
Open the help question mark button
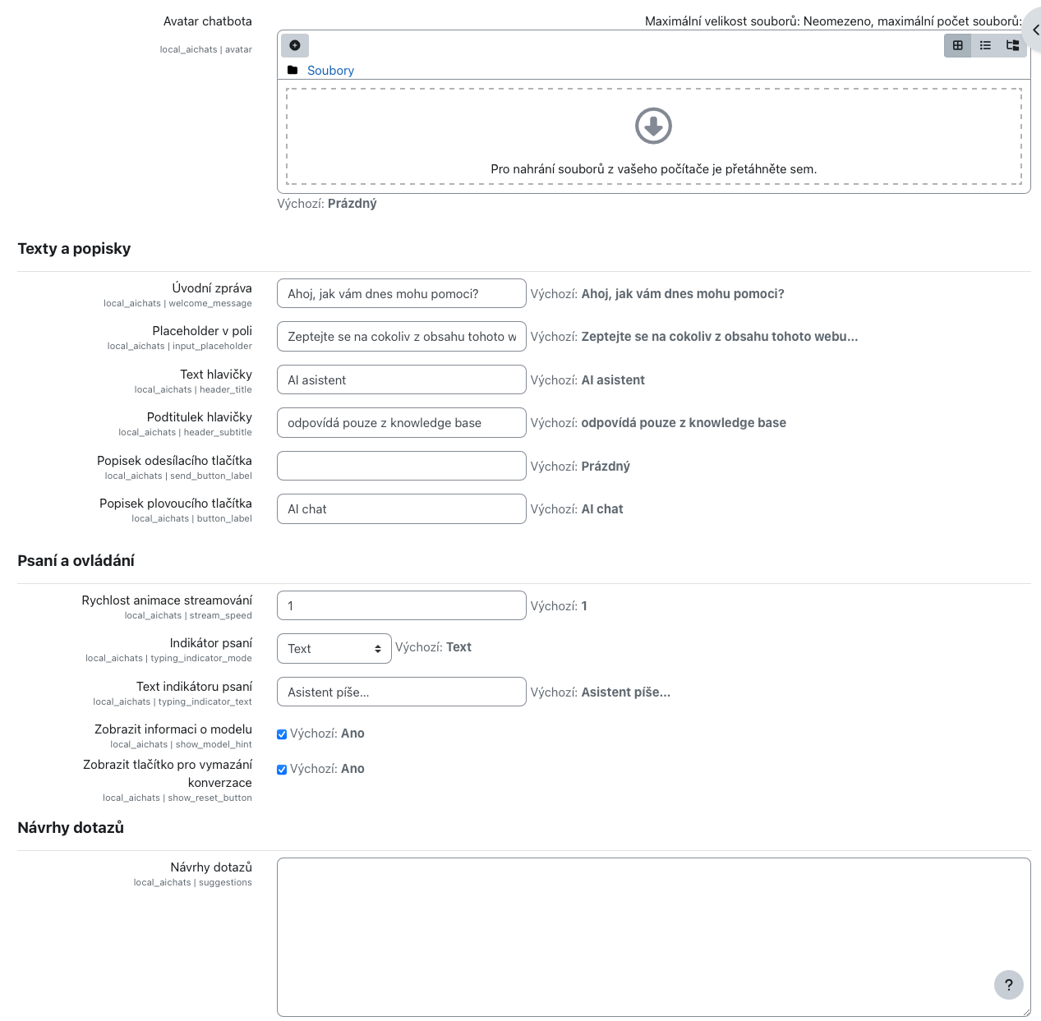(x=1008, y=985)
